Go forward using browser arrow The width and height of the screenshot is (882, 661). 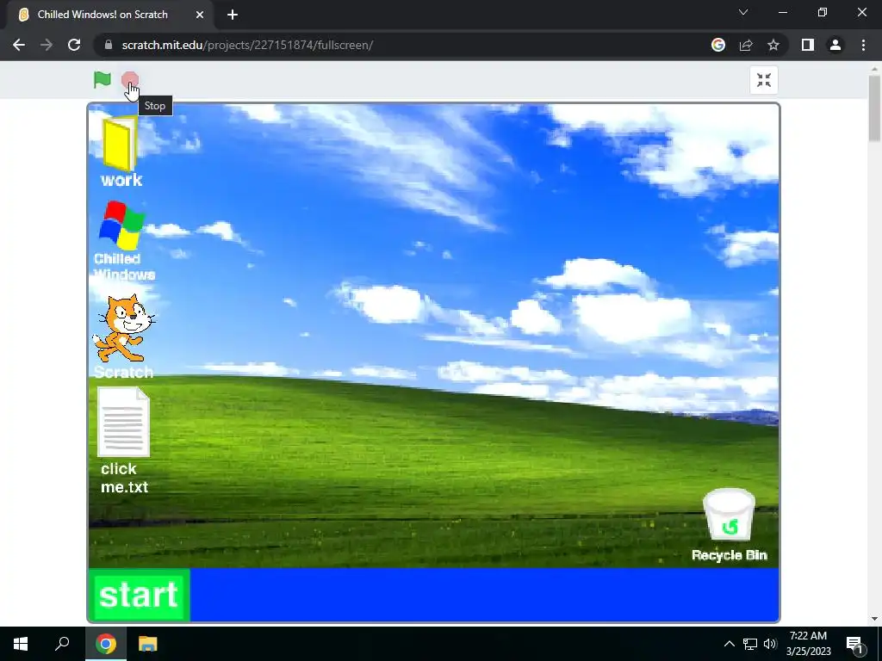(x=47, y=45)
